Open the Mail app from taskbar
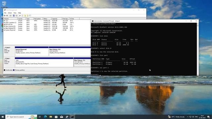 tap(62, 117)
